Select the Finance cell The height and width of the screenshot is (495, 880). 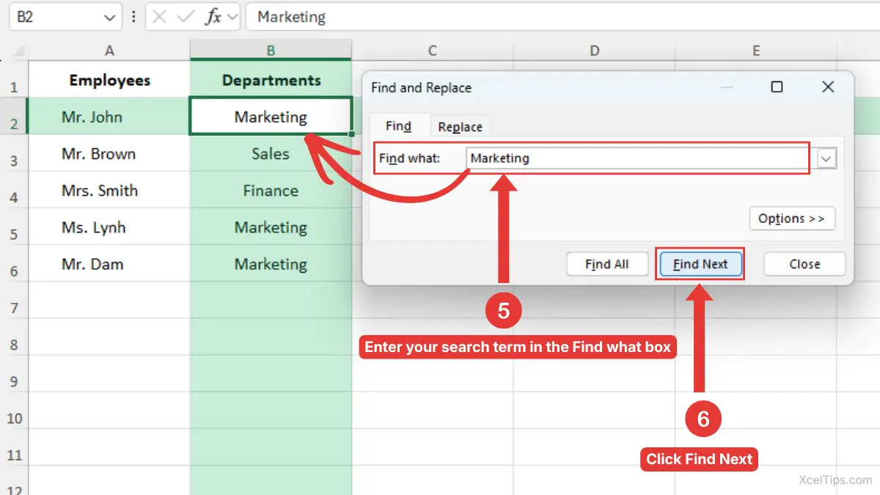point(271,191)
